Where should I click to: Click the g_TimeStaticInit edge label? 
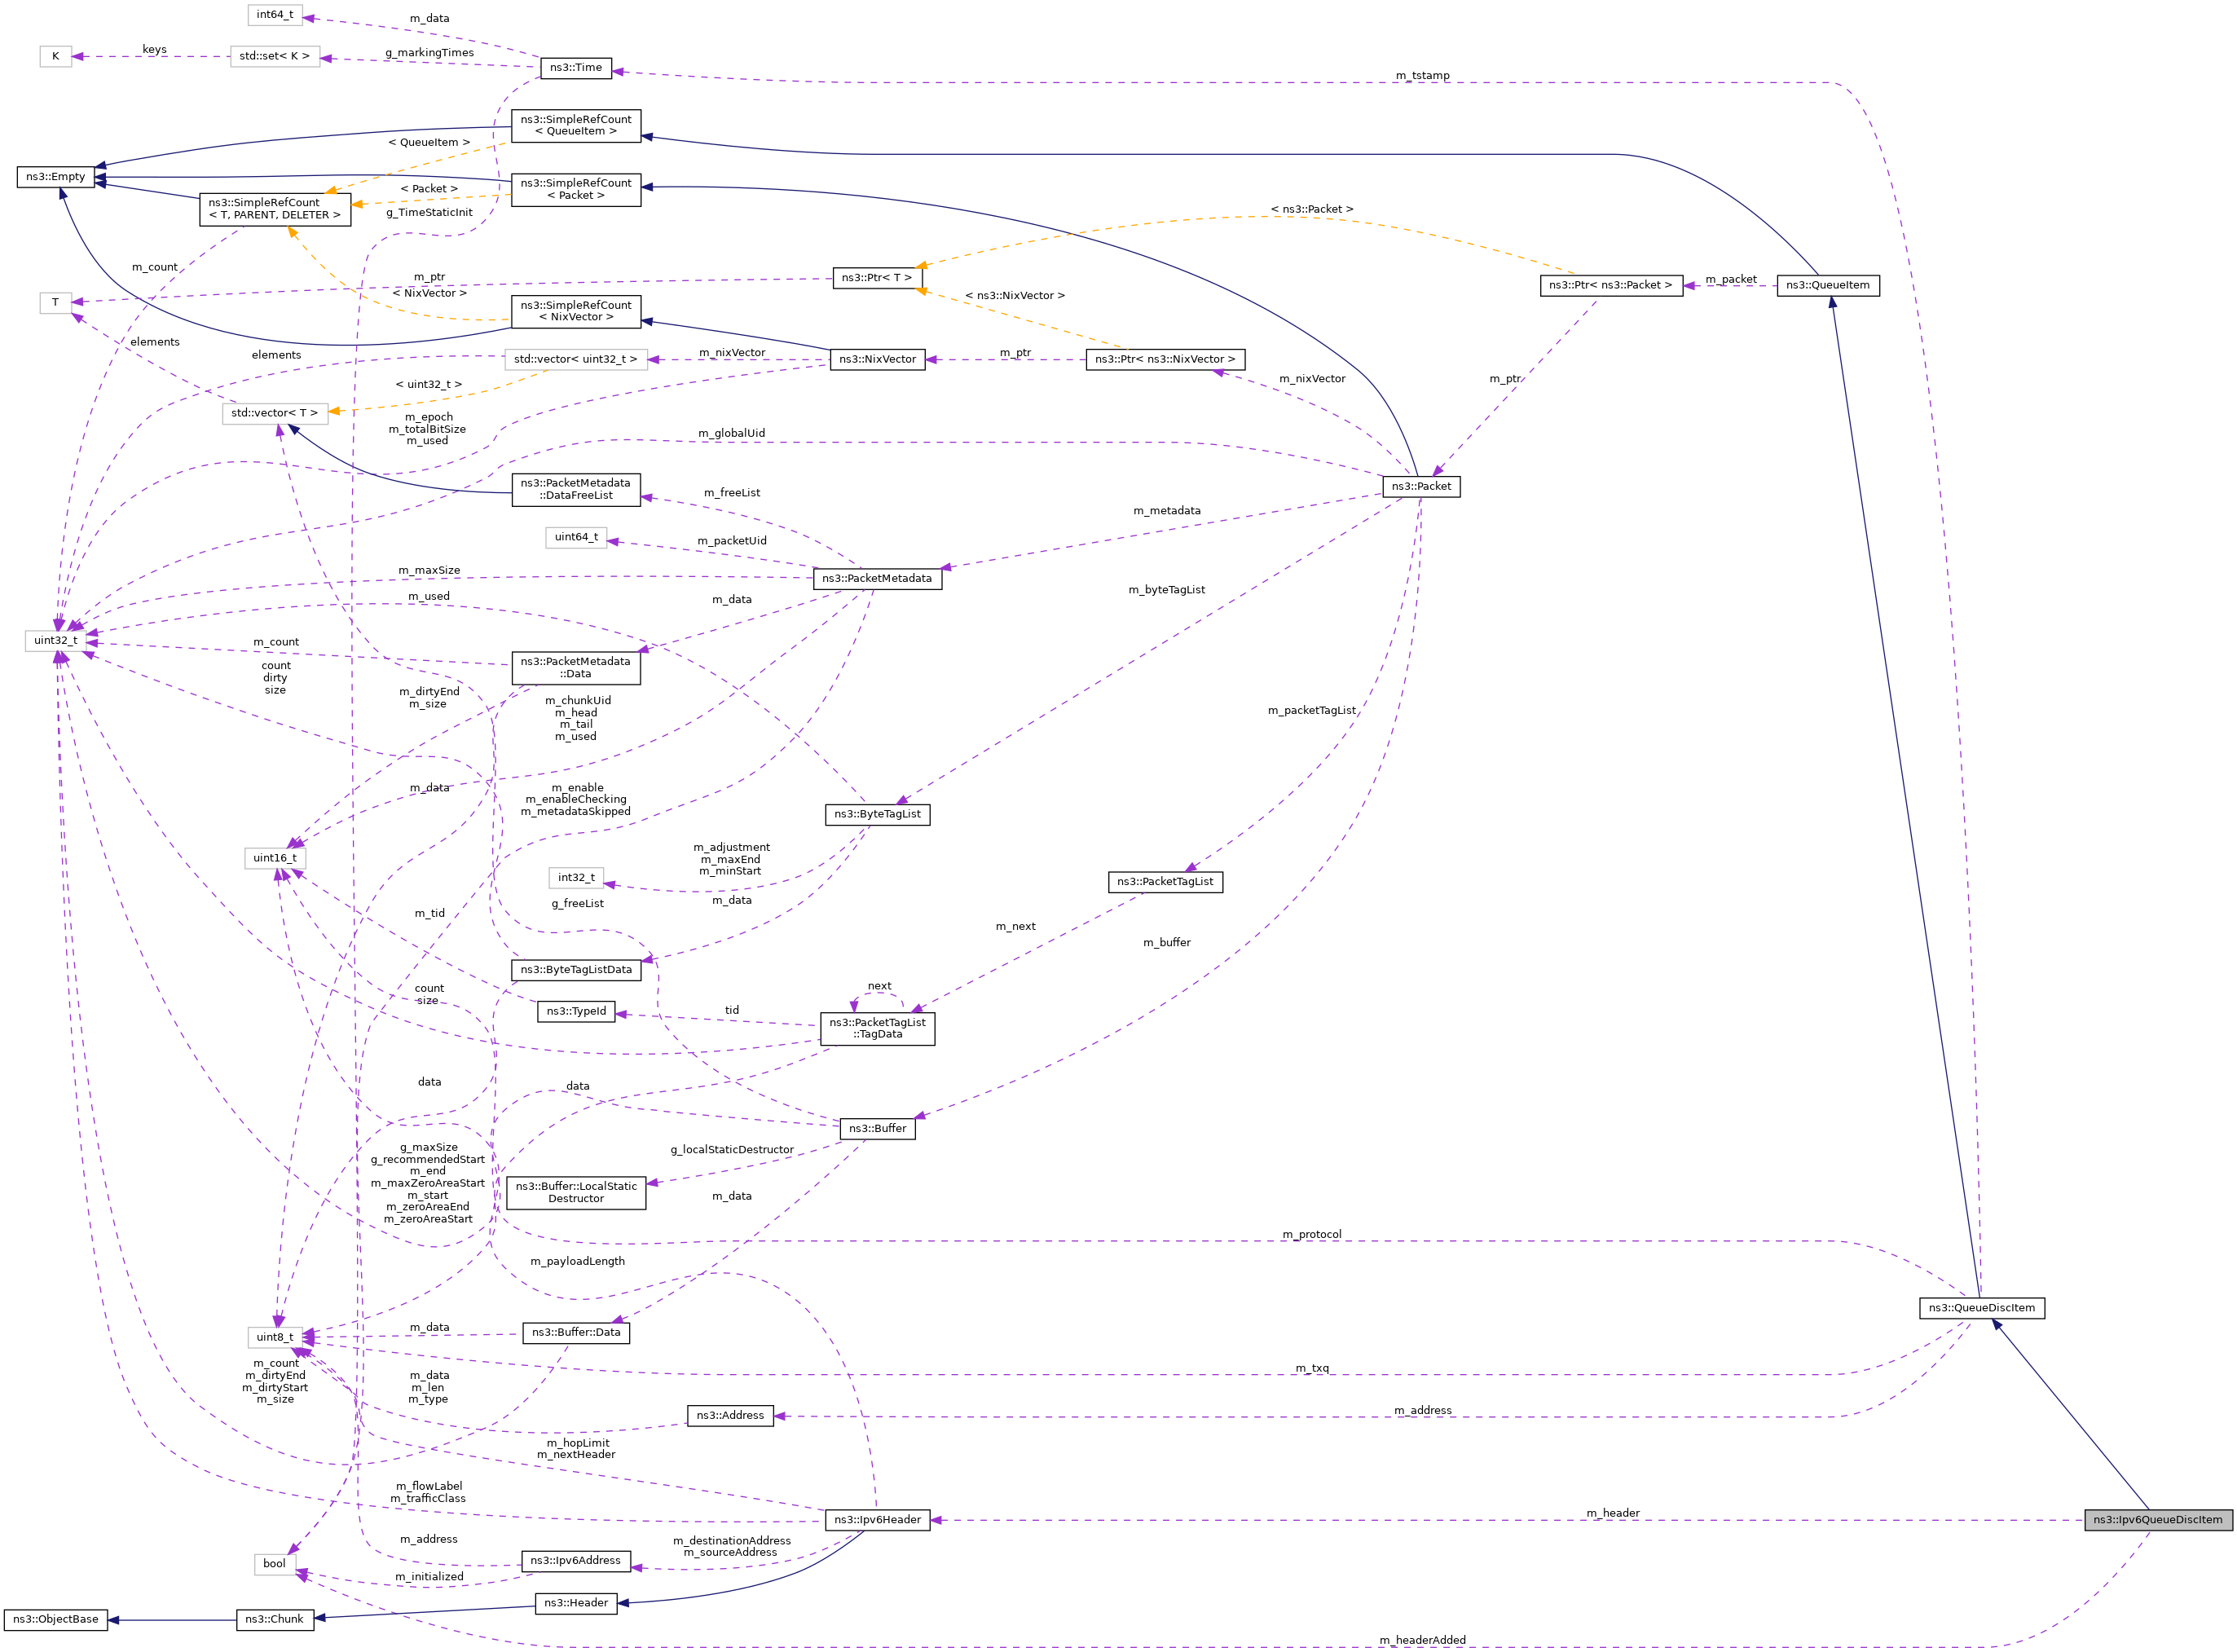coord(429,212)
